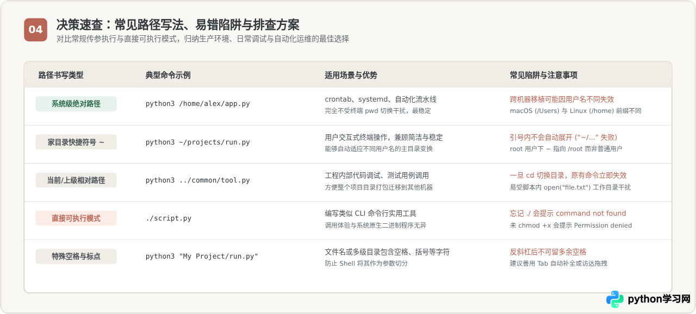Click command python3 /home/alex/app.py
Viewport: 696px width, 314px height.
coord(198,104)
